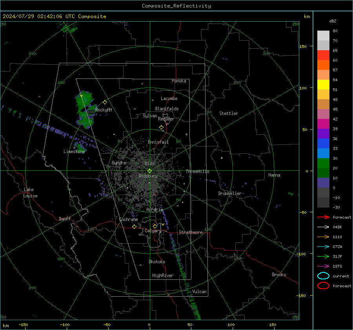Viewport: 353px width, 330px height.
Task: Click the red forecast ellipse in legend
Action: click(x=323, y=286)
